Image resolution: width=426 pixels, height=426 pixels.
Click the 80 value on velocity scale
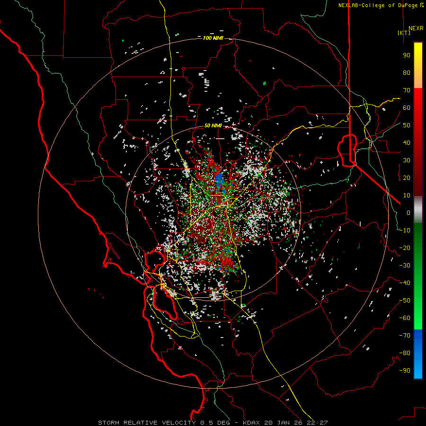(407, 73)
